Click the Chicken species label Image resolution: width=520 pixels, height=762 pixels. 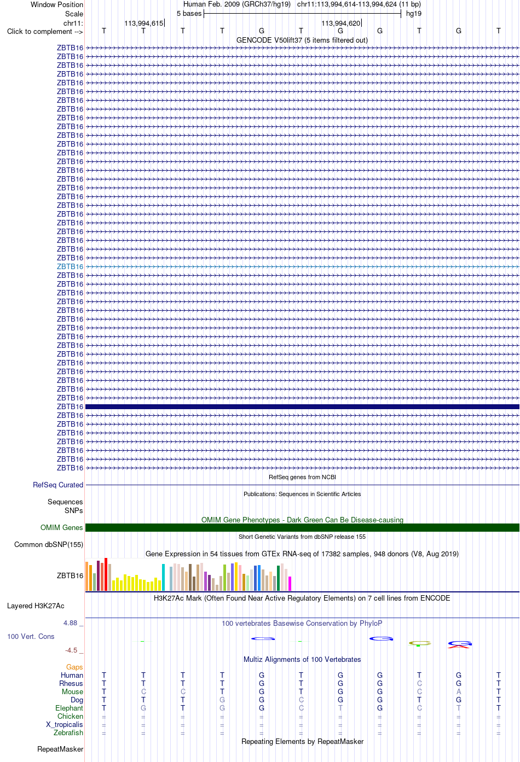point(70,716)
